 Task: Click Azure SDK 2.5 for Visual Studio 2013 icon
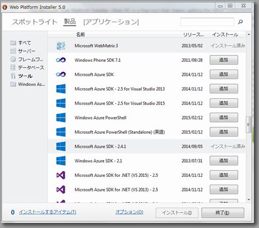coord(61,89)
